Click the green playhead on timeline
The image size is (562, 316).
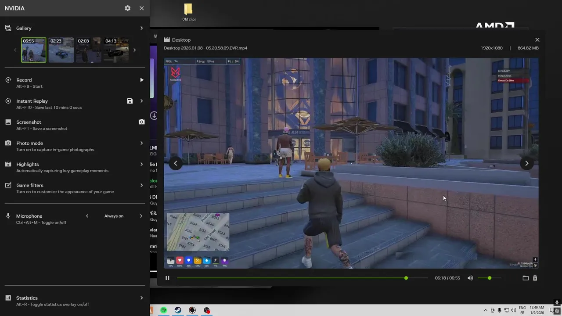point(406,278)
